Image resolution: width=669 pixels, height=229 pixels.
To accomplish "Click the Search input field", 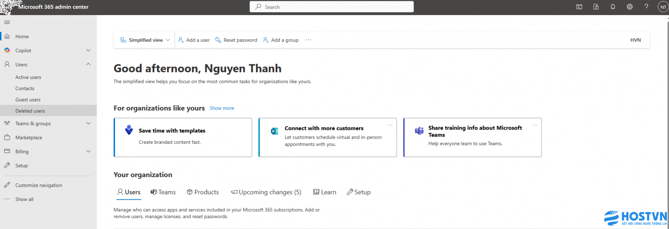I will (x=332, y=7).
